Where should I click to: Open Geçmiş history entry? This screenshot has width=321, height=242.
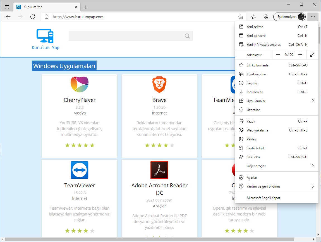point(277,83)
